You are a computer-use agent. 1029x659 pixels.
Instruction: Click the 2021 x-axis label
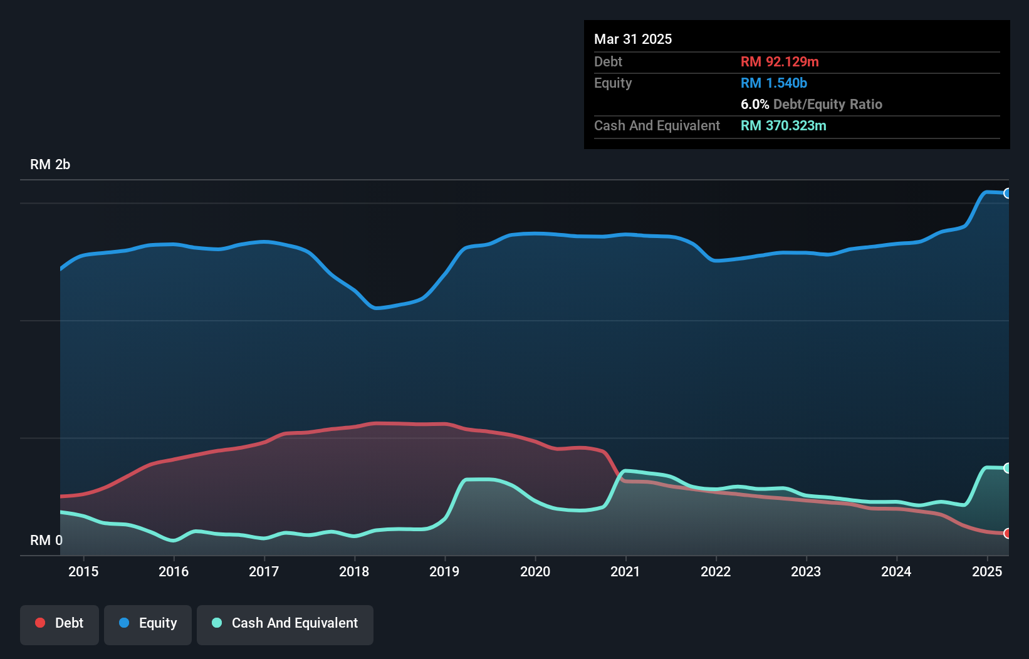[x=625, y=571]
